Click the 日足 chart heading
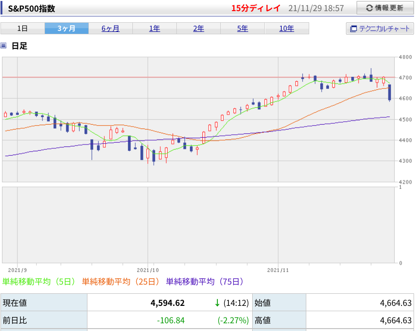This screenshot has height=331, width=415. 19,46
